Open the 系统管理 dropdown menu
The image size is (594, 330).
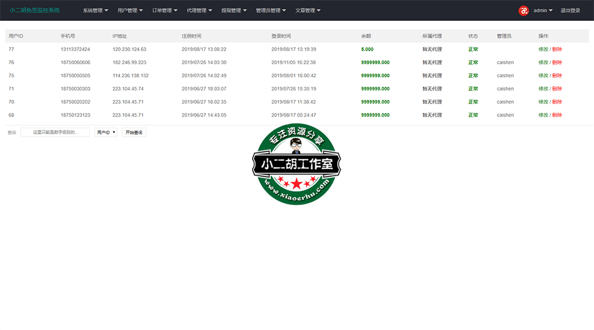[x=95, y=11]
